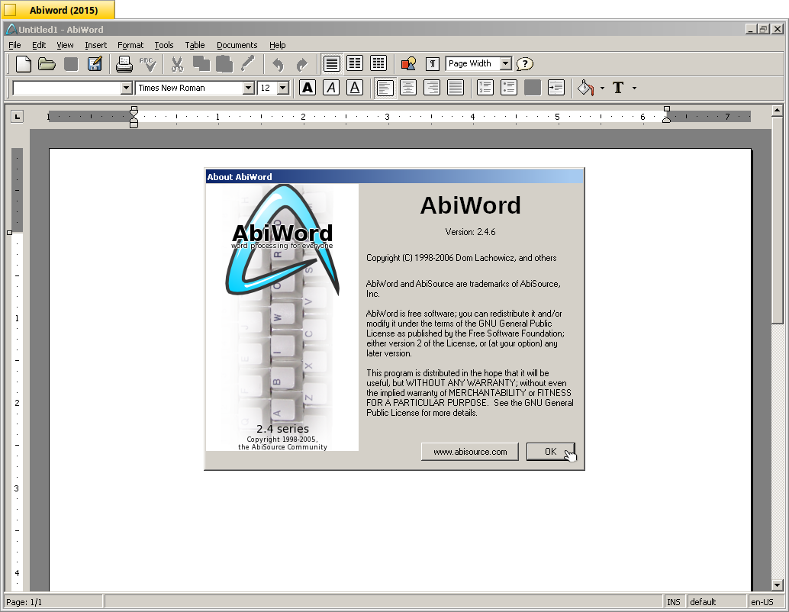The image size is (789, 612).
Task: Open the Documents menu
Action: tap(237, 45)
